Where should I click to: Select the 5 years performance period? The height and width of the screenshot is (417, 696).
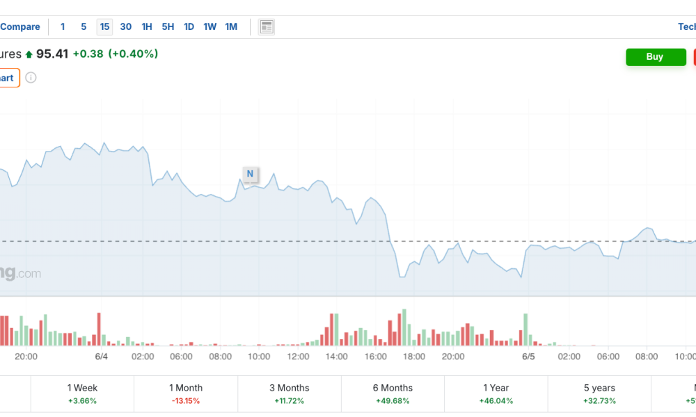pos(599,394)
